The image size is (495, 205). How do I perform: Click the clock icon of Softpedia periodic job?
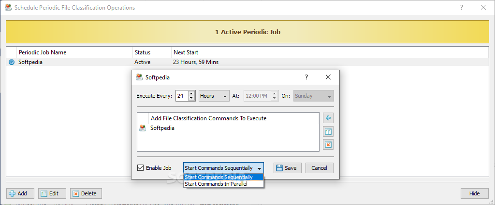12,62
